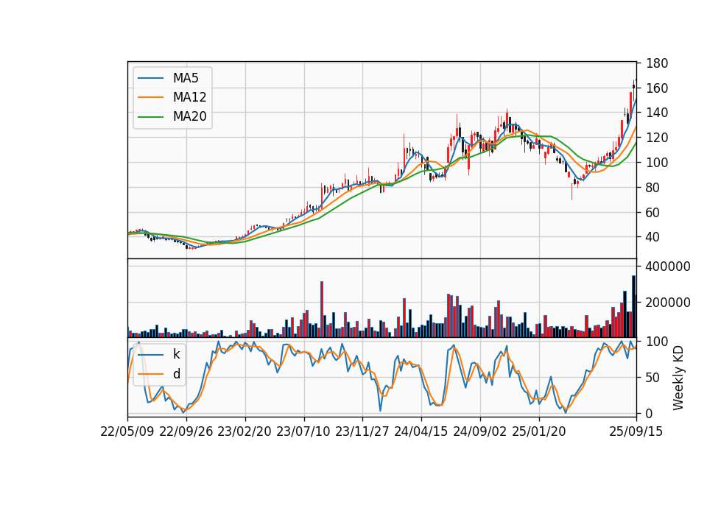Click the 60 price axis label
The image size is (707, 508).
click(653, 212)
